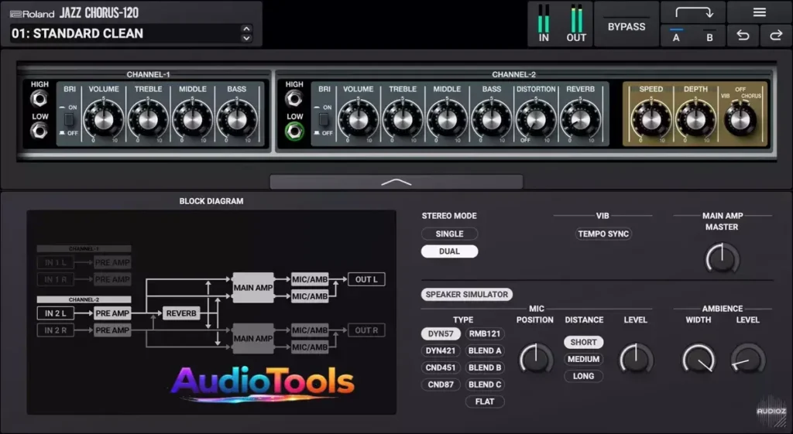Click the redo arrow
Screen dimensions: 793x434
pyautogui.click(x=775, y=36)
